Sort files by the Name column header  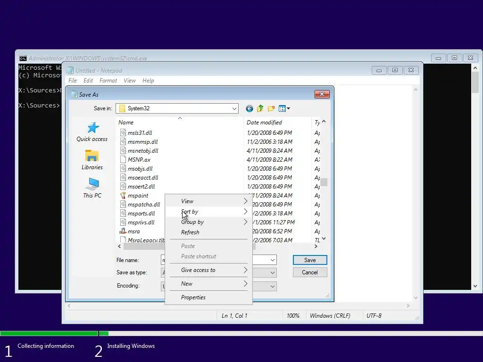(180, 122)
